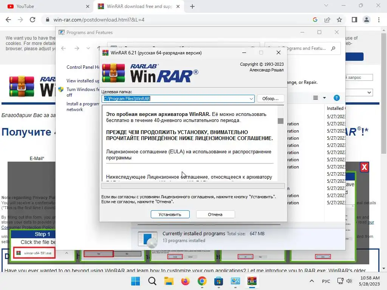
Task: Open the Chrome three-dot menu
Action: (x=379, y=20)
